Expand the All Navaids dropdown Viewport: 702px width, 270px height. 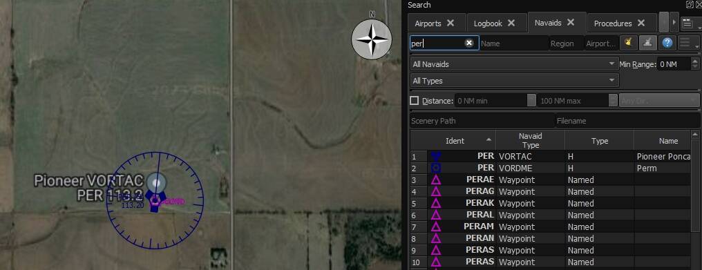click(x=515, y=64)
